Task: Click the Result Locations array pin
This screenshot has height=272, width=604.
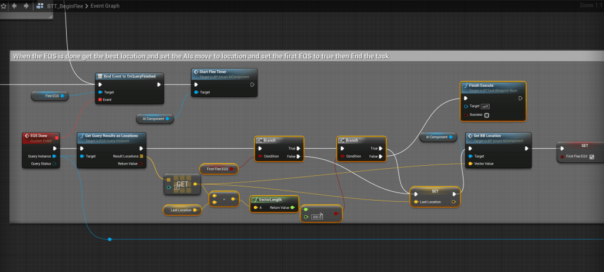Action: [x=141, y=156]
